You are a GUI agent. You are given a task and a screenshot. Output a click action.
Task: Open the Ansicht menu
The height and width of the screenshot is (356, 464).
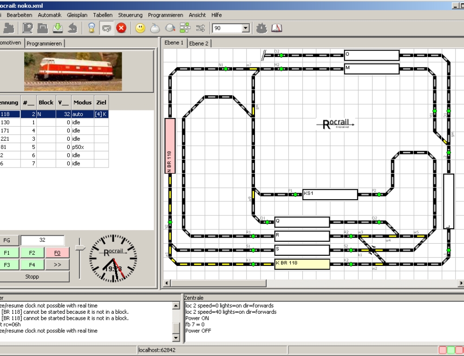click(x=197, y=15)
